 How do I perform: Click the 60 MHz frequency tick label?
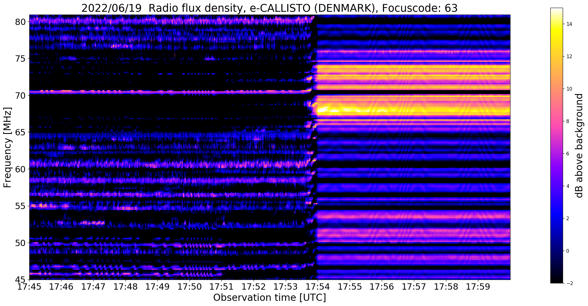[21, 169]
